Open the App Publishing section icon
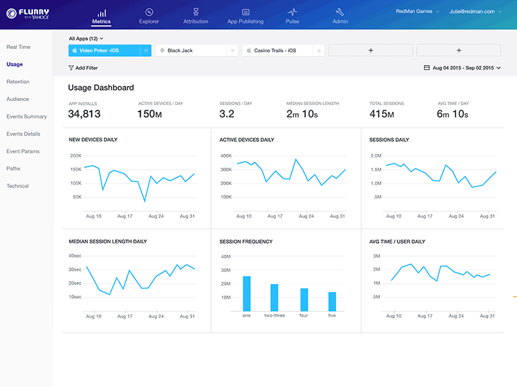Screen dimensions: 517x387 (x=246, y=13)
